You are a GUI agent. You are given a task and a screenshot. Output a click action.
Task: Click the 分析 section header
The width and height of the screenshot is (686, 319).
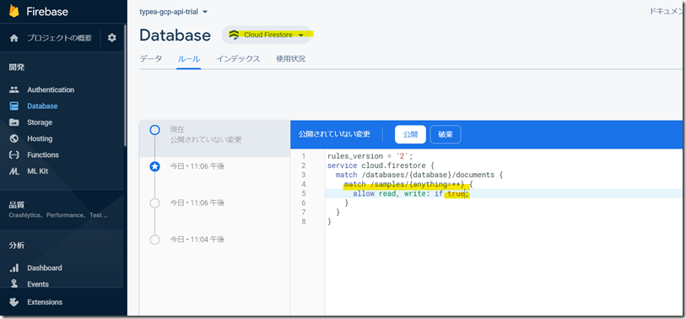[x=17, y=246]
